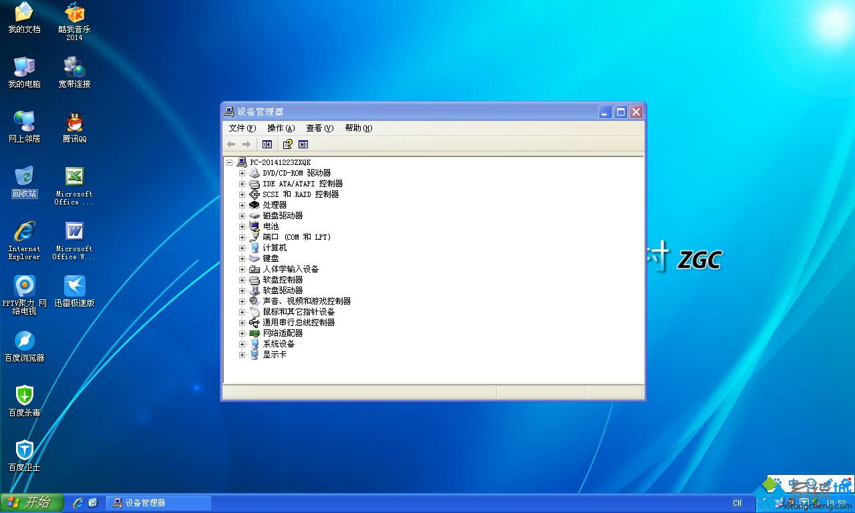This screenshot has width=855, height=513.
Task: Select the 宽带连接 desktop icon
Action: click(74, 72)
